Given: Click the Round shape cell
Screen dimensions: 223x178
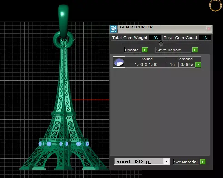Looking at the screenshot, I should [146, 59].
